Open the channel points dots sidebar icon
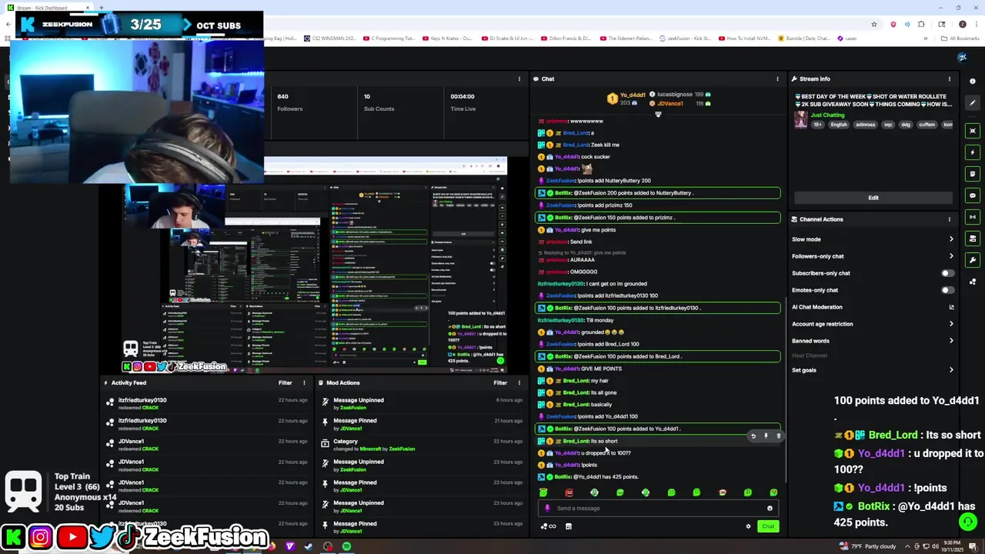 coord(973,282)
